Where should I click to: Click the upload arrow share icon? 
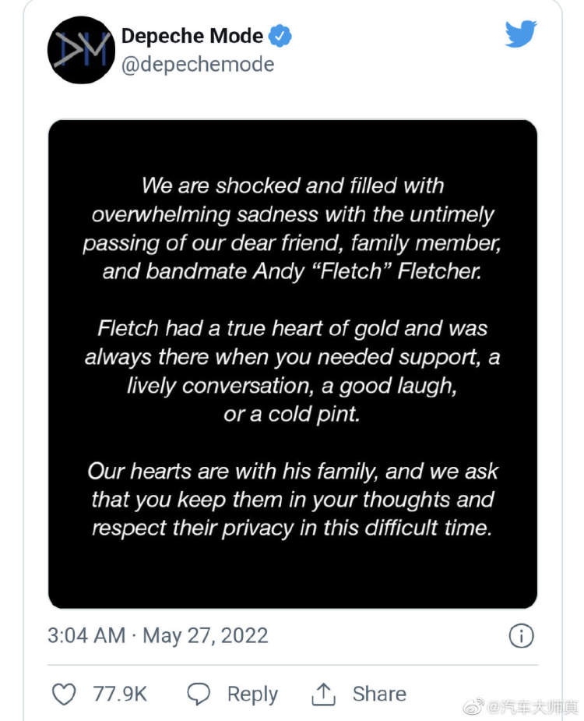pos(323,694)
